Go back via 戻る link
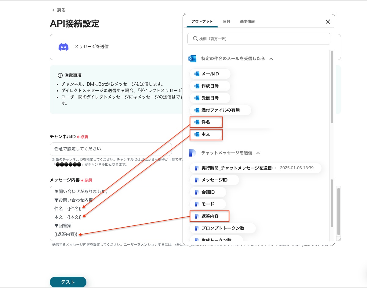The width and height of the screenshot is (367, 288). (x=59, y=10)
